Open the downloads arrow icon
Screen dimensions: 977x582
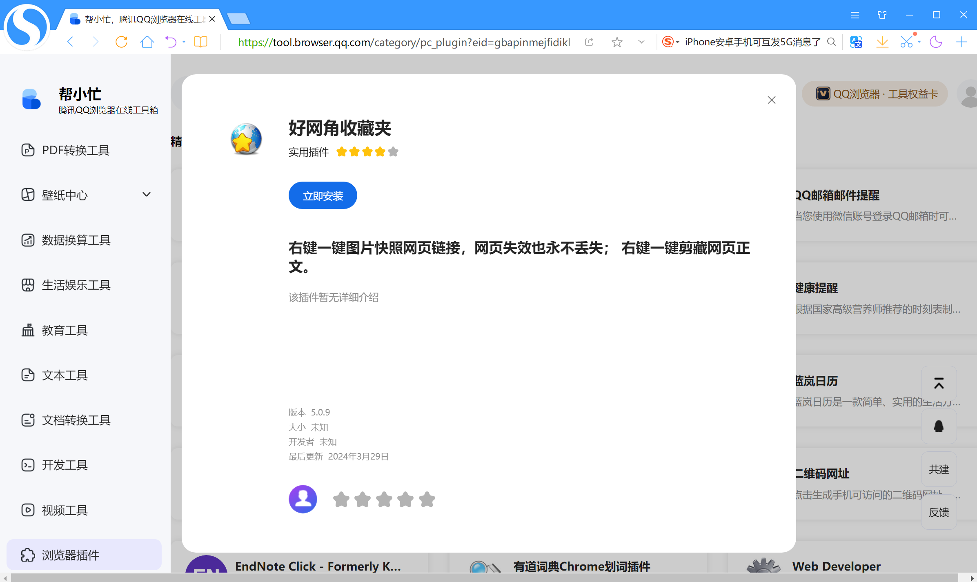[882, 42]
